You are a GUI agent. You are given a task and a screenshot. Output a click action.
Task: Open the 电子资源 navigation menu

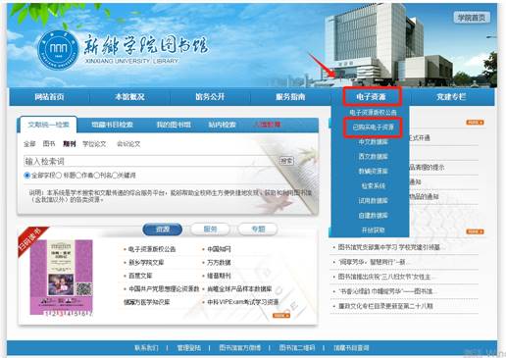(x=372, y=97)
